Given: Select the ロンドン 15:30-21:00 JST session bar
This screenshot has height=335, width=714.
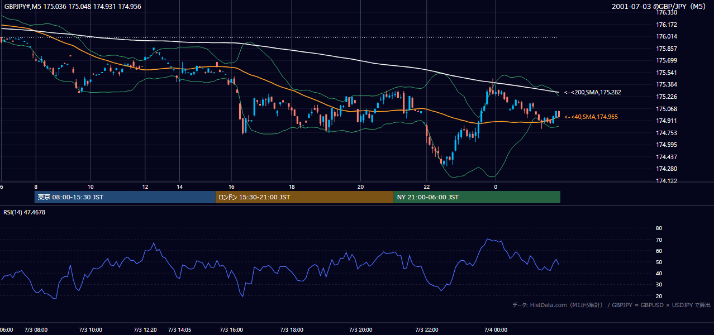Looking at the screenshot, I should (x=304, y=197).
